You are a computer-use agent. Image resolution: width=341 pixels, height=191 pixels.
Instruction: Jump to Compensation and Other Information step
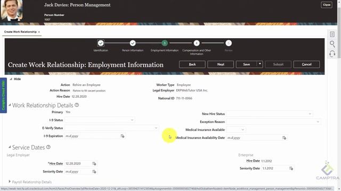197,43
